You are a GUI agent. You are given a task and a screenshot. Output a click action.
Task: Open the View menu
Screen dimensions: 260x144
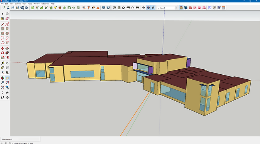[x=12, y=3]
